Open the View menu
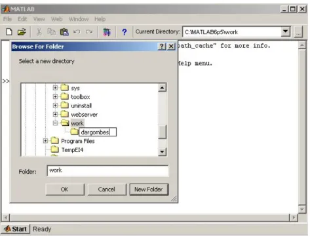This screenshot has width=310, height=236. (39, 19)
